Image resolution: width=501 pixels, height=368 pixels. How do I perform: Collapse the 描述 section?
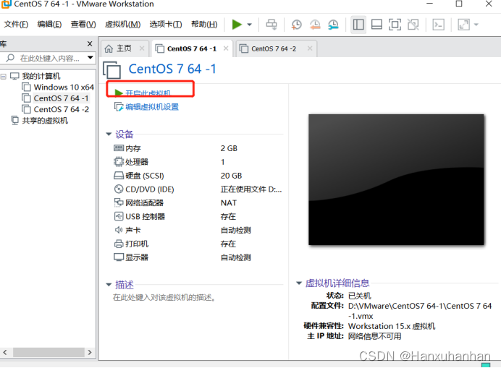[109, 284]
